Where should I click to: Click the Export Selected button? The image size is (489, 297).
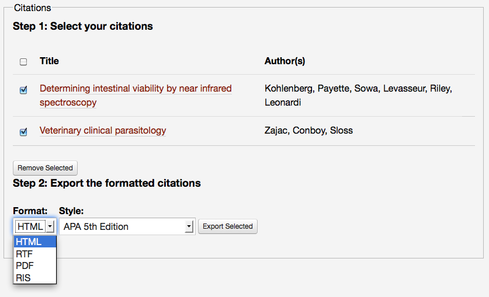click(228, 226)
